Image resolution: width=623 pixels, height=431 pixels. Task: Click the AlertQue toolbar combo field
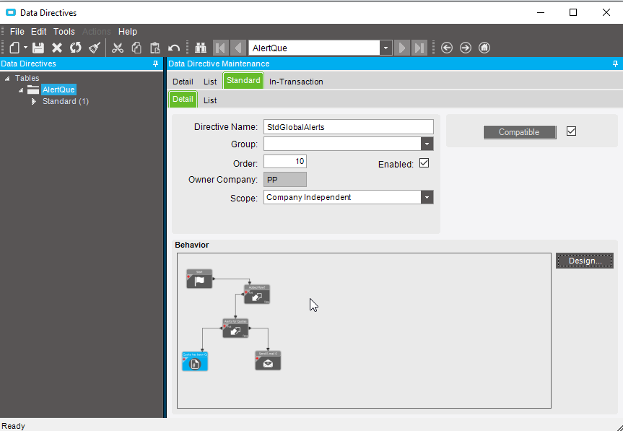coord(314,48)
